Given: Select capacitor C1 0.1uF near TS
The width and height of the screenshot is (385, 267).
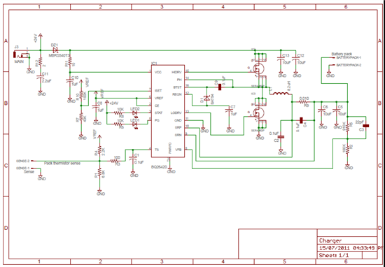Looking at the screenshot, I should 133,159.
